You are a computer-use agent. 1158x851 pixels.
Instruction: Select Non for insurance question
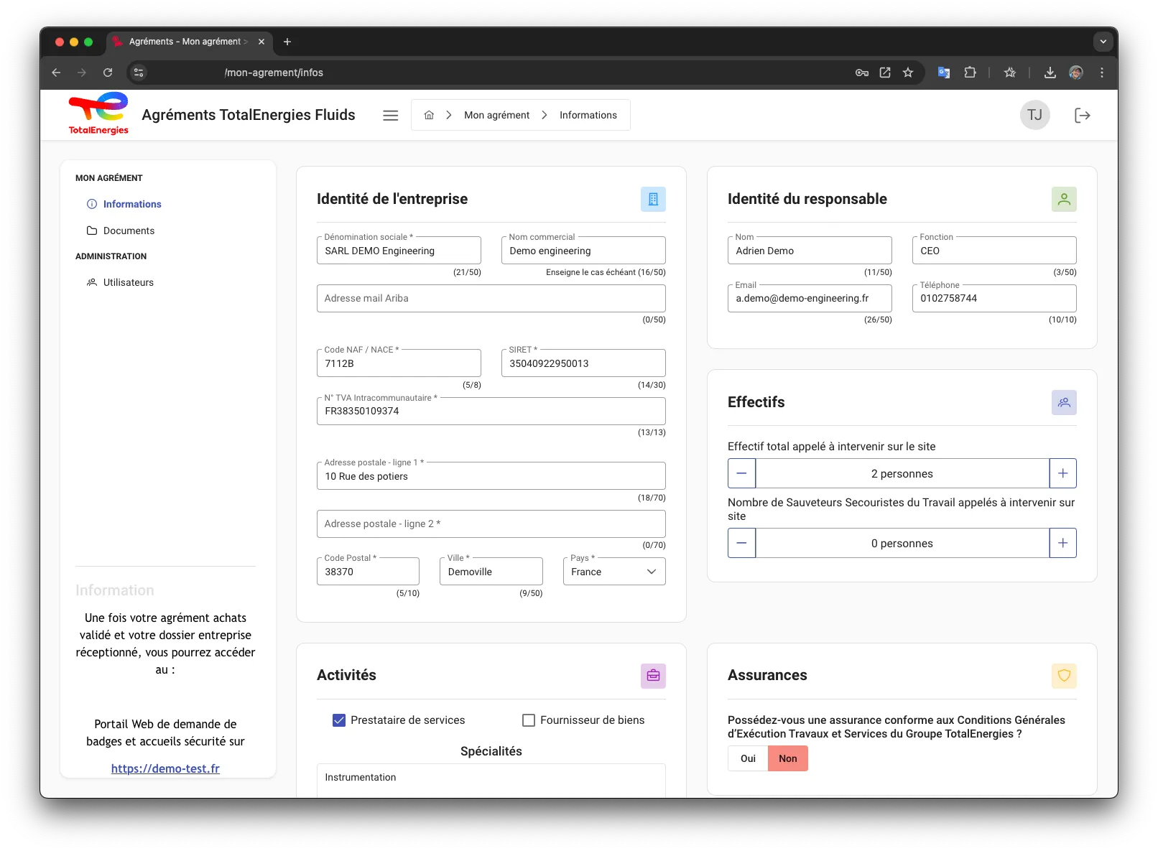click(787, 758)
